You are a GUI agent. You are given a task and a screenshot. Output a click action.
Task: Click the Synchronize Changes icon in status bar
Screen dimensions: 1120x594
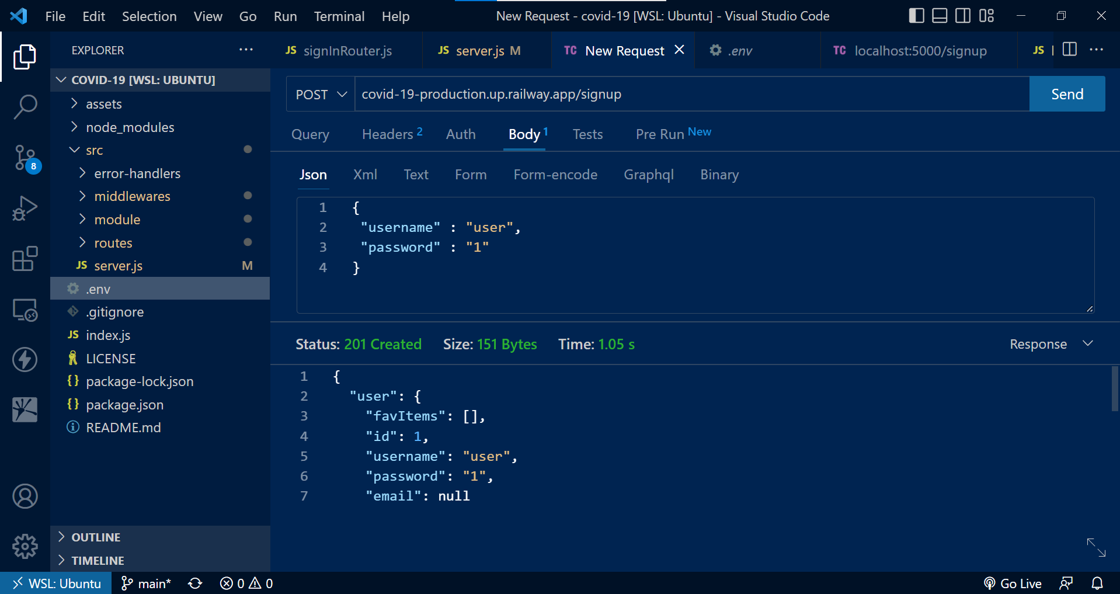click(195, 583)
